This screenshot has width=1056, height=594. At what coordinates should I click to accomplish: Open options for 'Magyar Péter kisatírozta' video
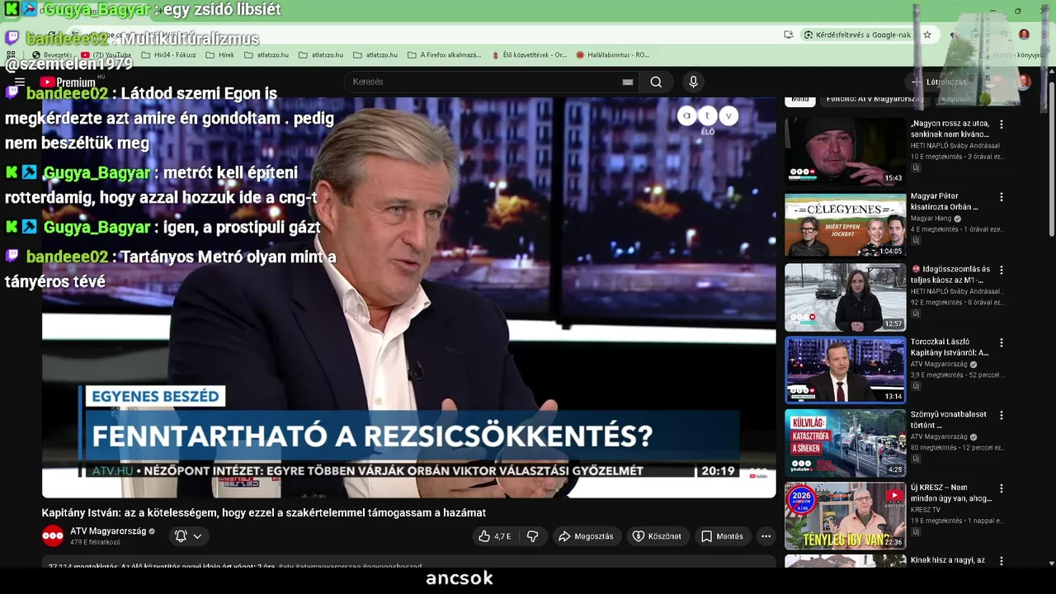1002,197
